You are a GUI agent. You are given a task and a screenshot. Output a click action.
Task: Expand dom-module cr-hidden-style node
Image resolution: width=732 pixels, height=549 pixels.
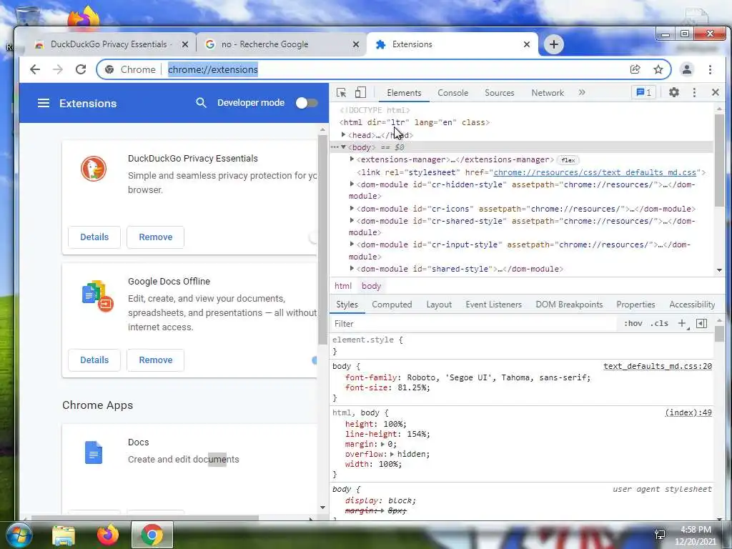(x=352, y=184)
